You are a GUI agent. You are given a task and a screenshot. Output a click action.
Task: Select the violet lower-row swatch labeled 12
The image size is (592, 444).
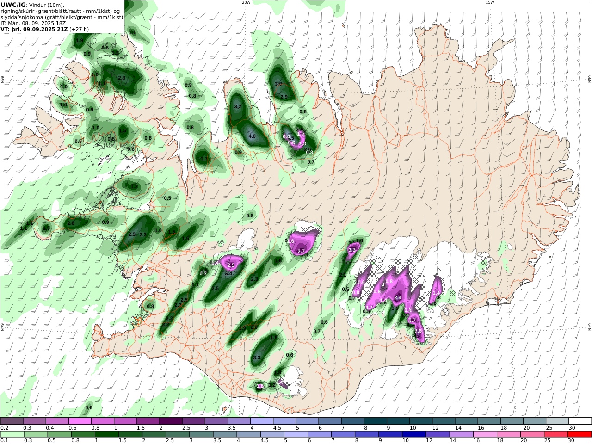tap(438, 434)
